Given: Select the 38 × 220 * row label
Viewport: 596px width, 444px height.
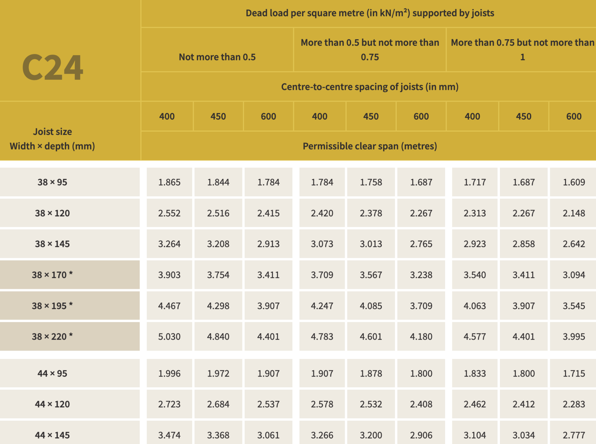Looking at the screenshot, I should pos(53,337).
